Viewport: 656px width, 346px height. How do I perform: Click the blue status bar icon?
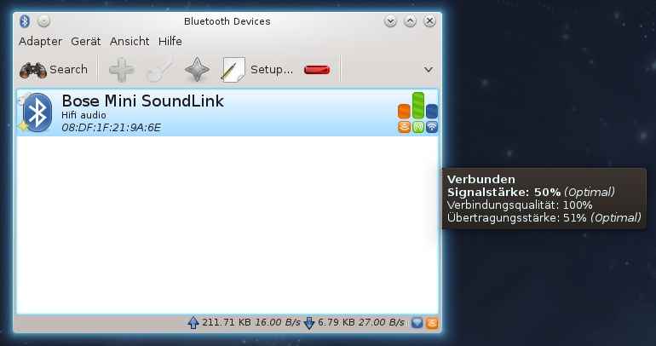pos(417,323)
